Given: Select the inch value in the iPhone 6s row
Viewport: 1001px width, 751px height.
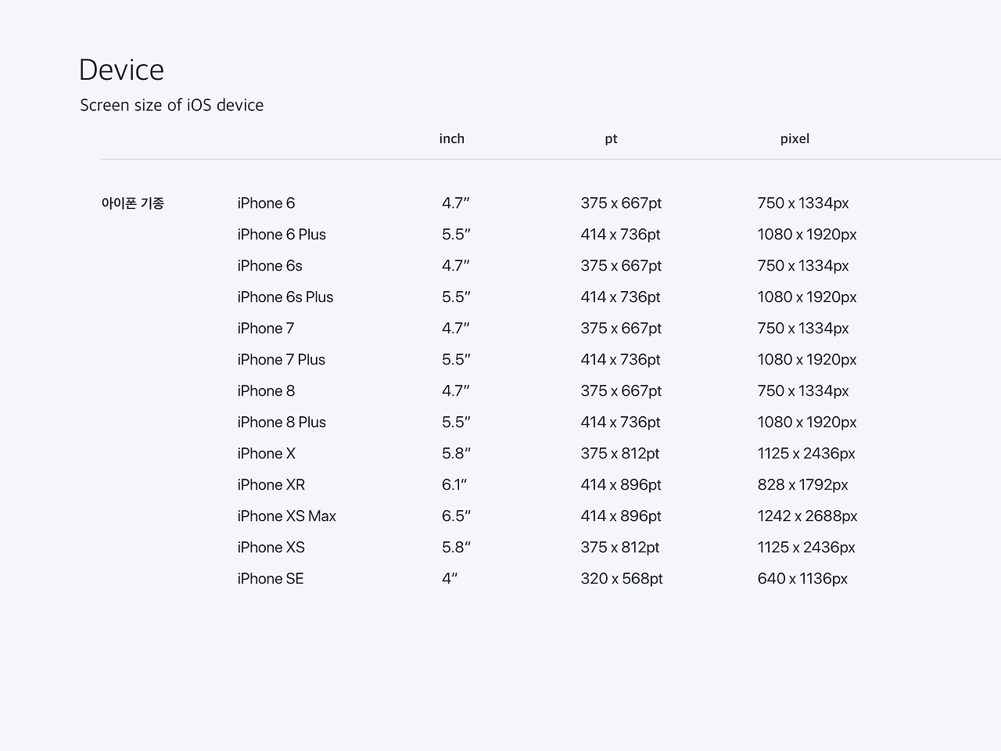Looking at the screenshot, I should pos(456,266).
